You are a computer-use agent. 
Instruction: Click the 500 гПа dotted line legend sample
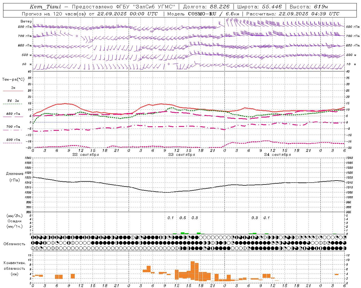13,143
